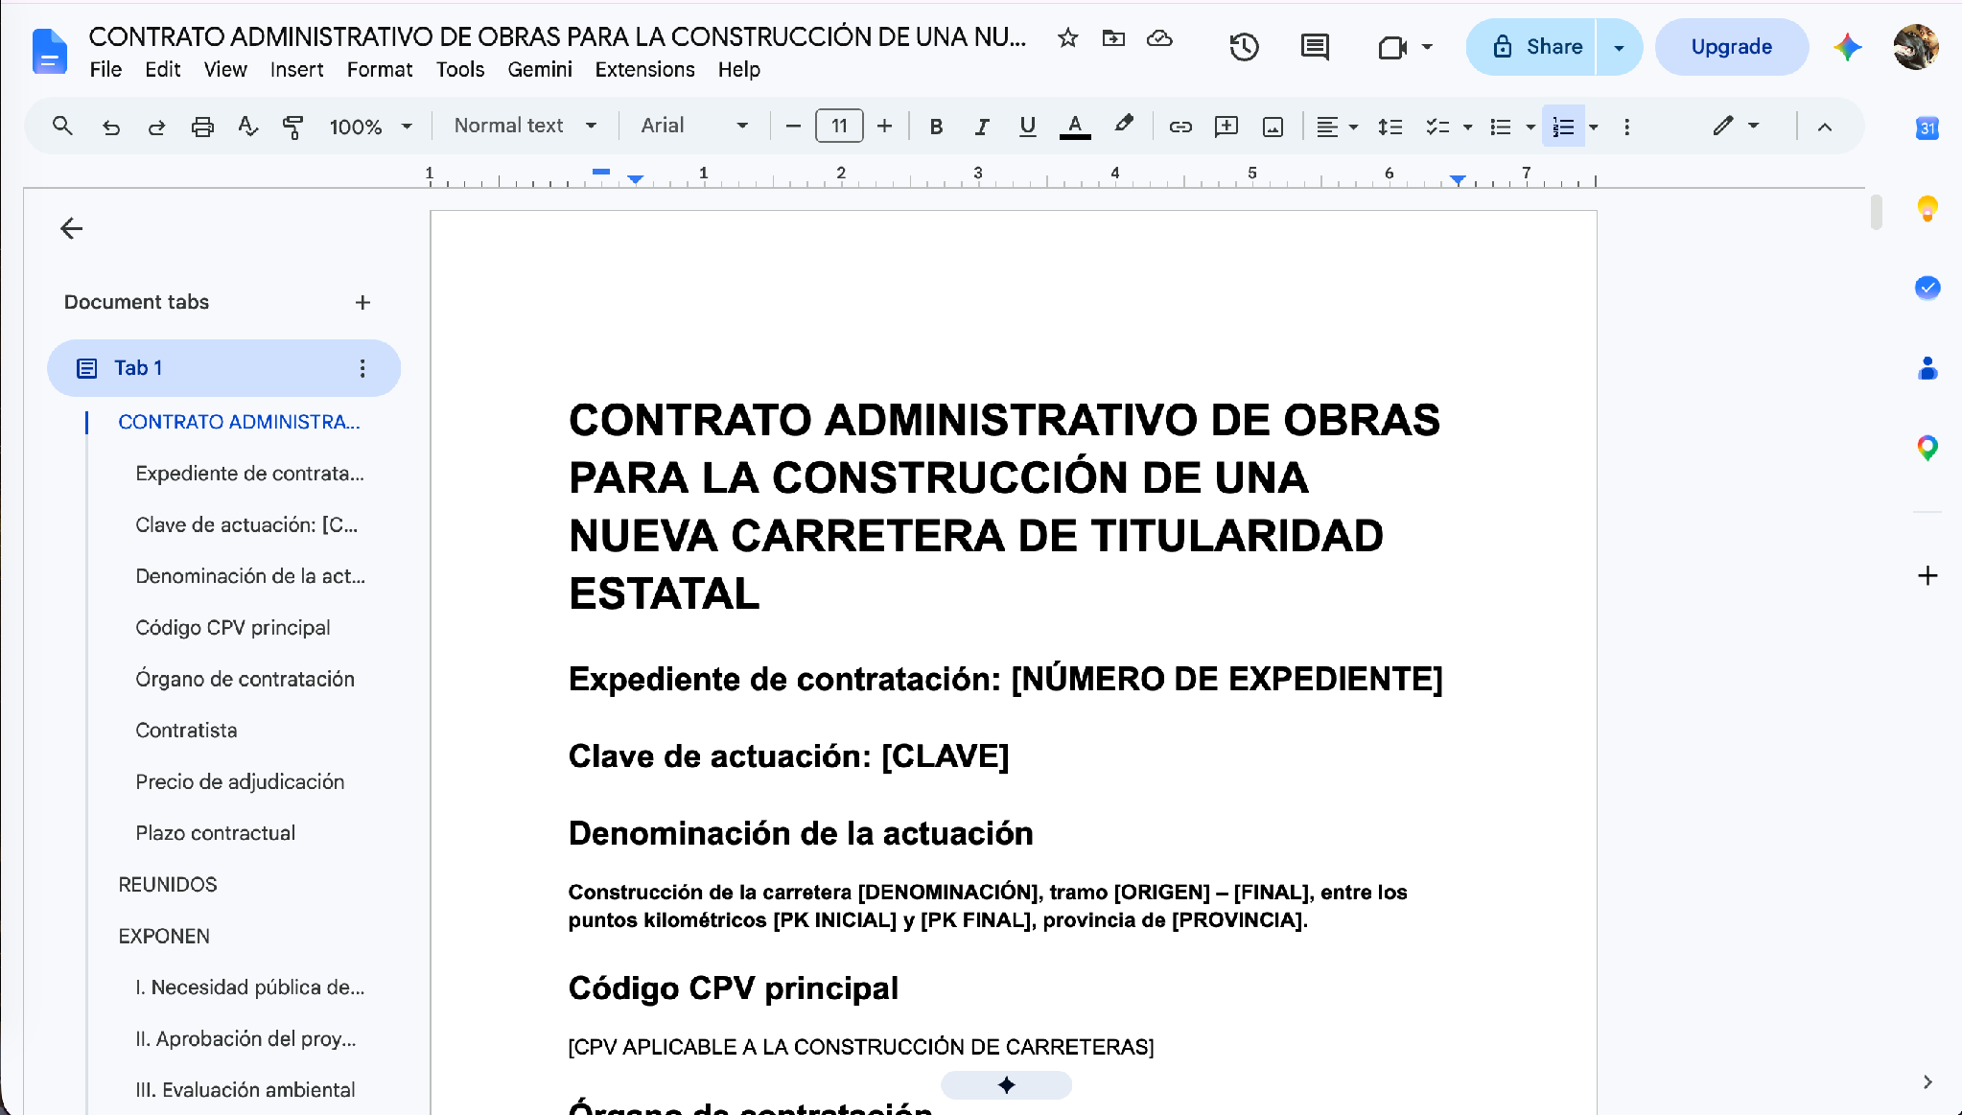1962x1115 pixels.
Task: Activate the paint format tool
Action: click(x=293, y=126)
